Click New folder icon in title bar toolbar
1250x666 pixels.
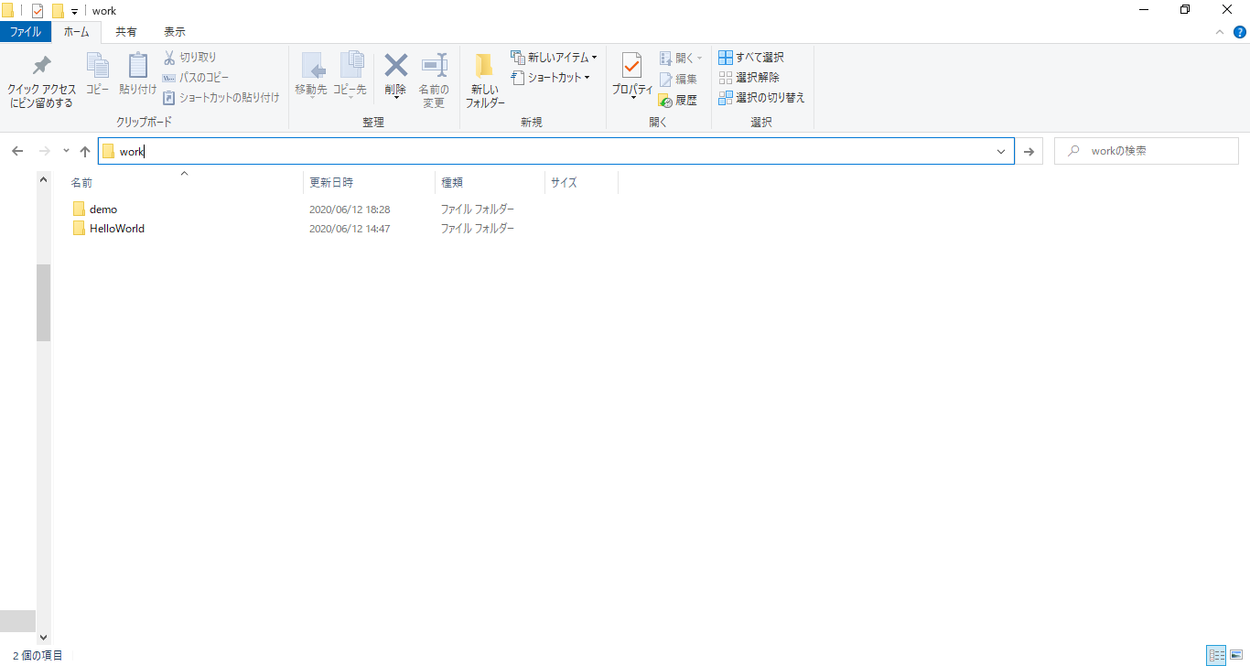tap(58, 11)
